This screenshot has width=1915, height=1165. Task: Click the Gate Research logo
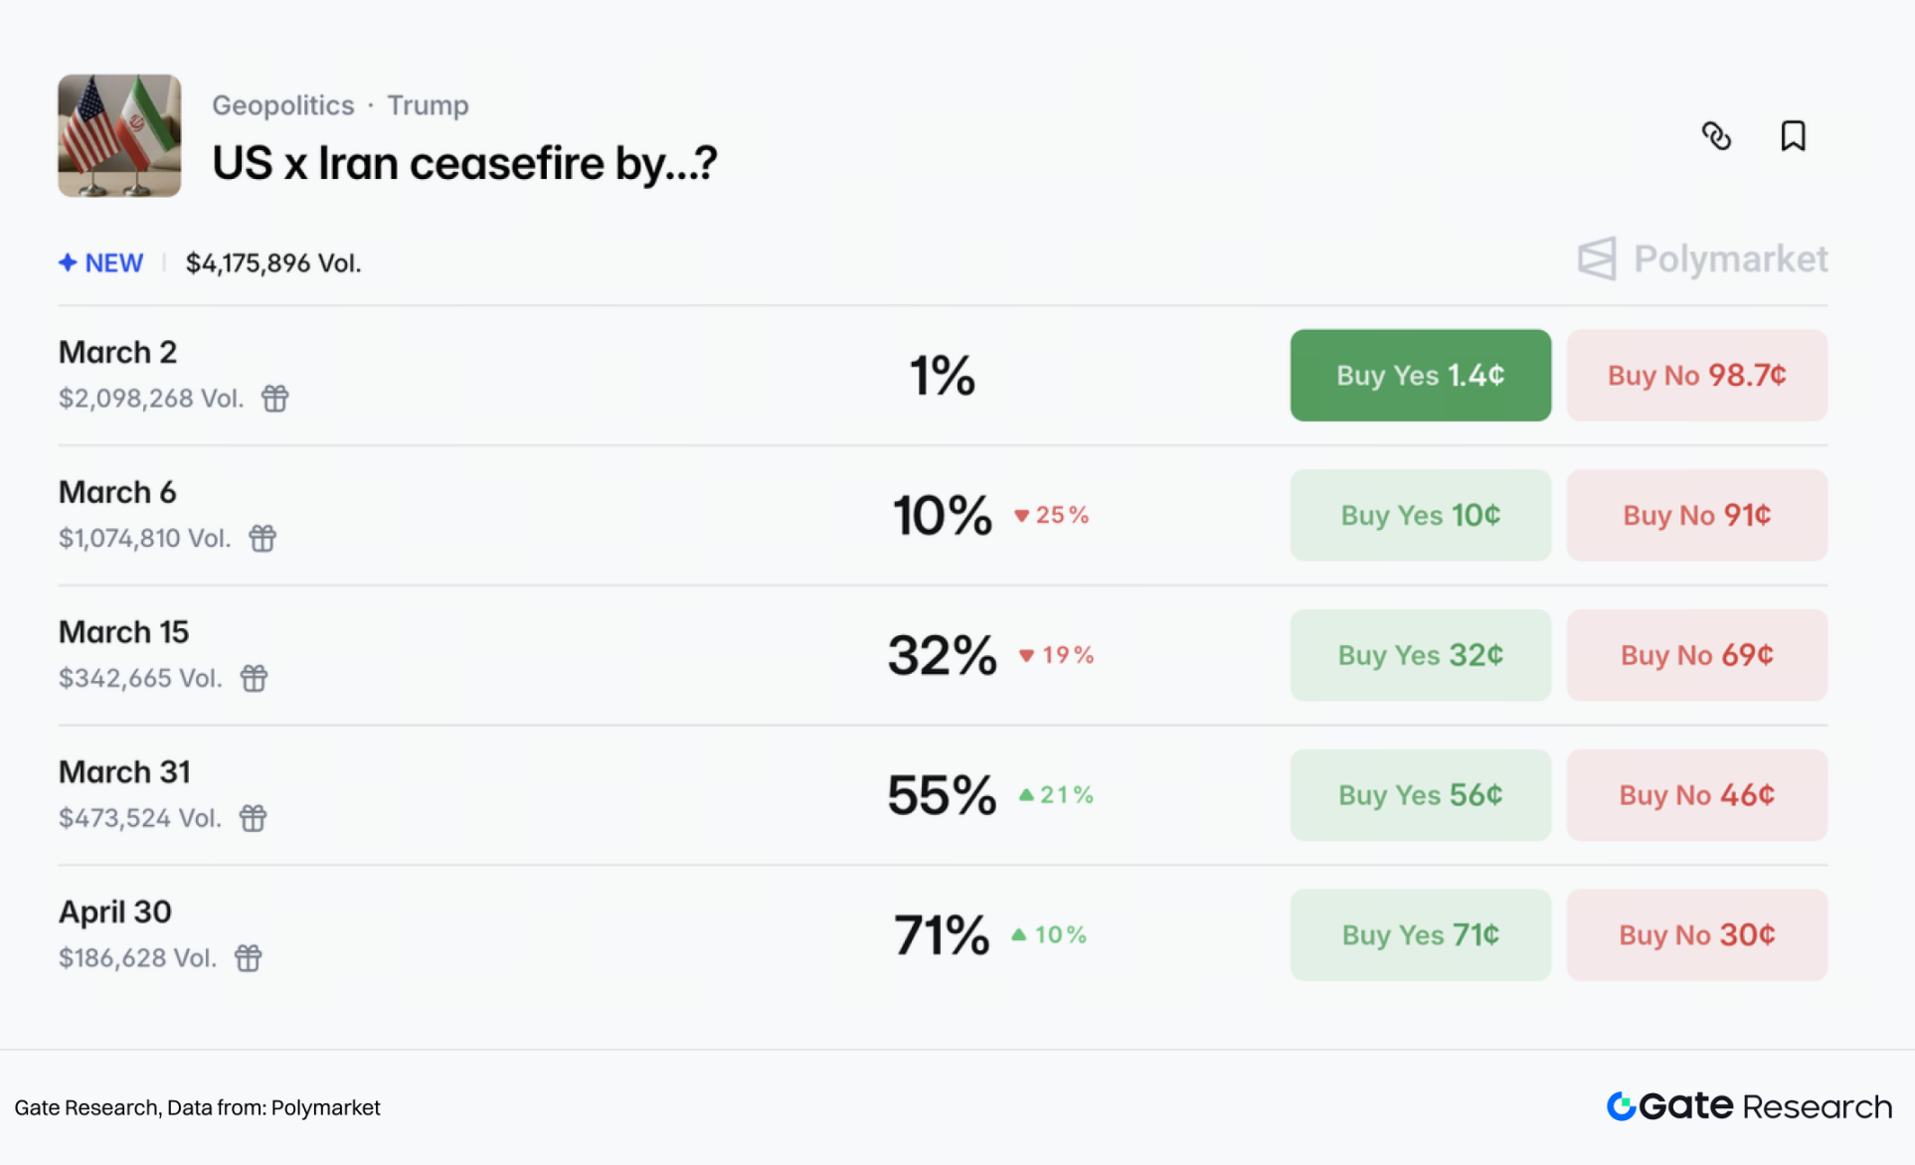1749,1106
